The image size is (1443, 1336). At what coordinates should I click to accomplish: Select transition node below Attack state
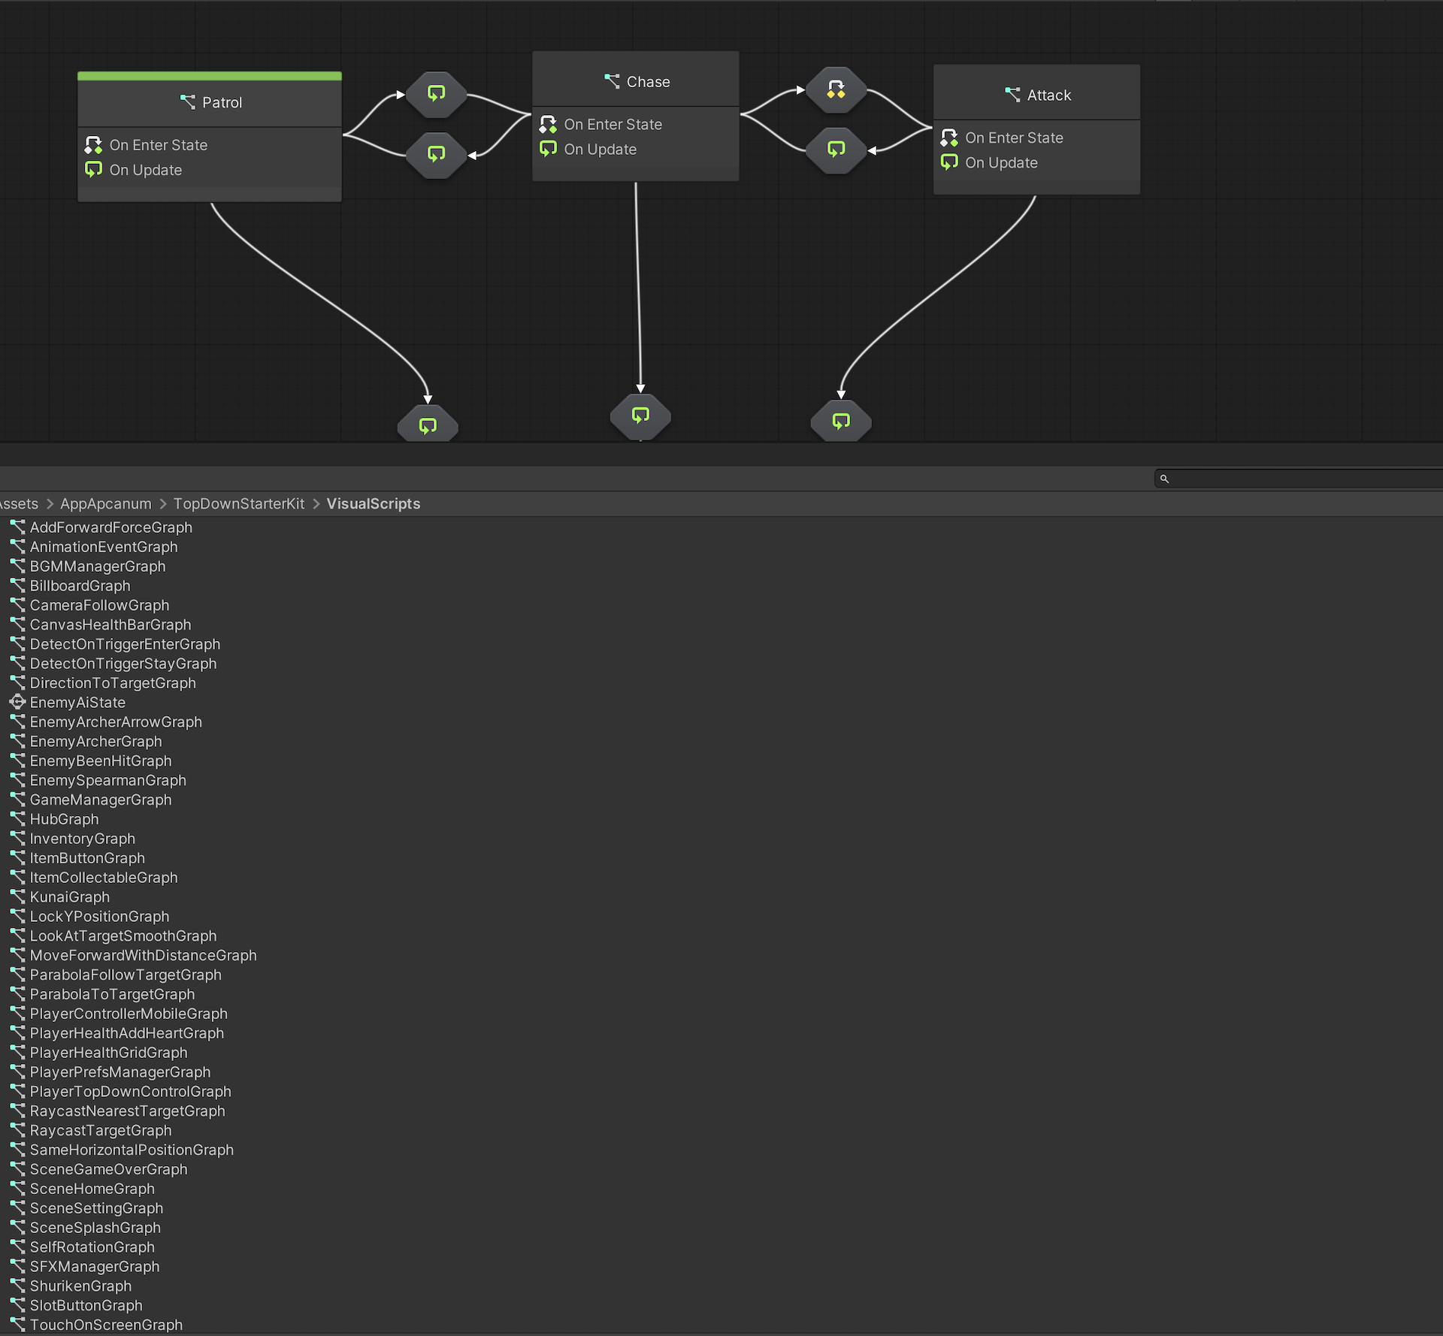point(841,421)
